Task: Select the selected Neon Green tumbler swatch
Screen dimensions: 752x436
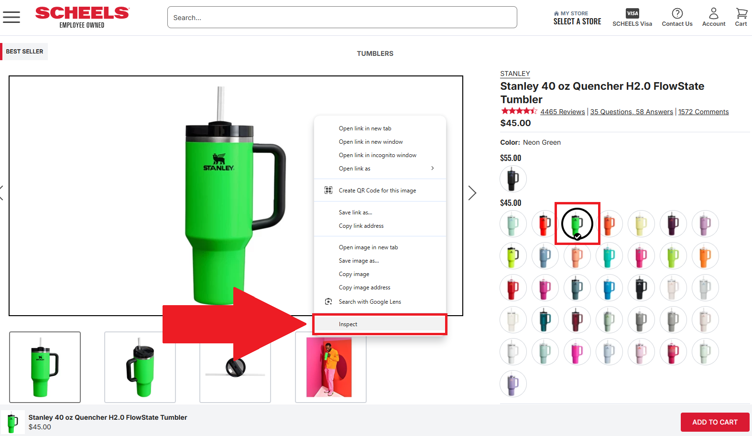Action: tap(577, 223)
